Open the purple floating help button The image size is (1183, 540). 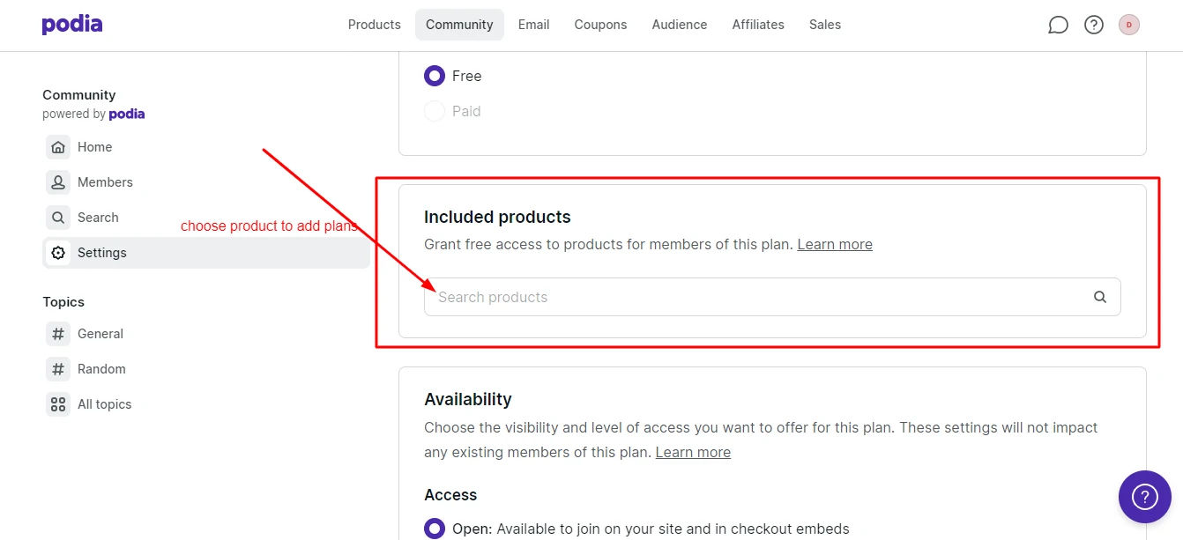click(x=1144, y=497)
